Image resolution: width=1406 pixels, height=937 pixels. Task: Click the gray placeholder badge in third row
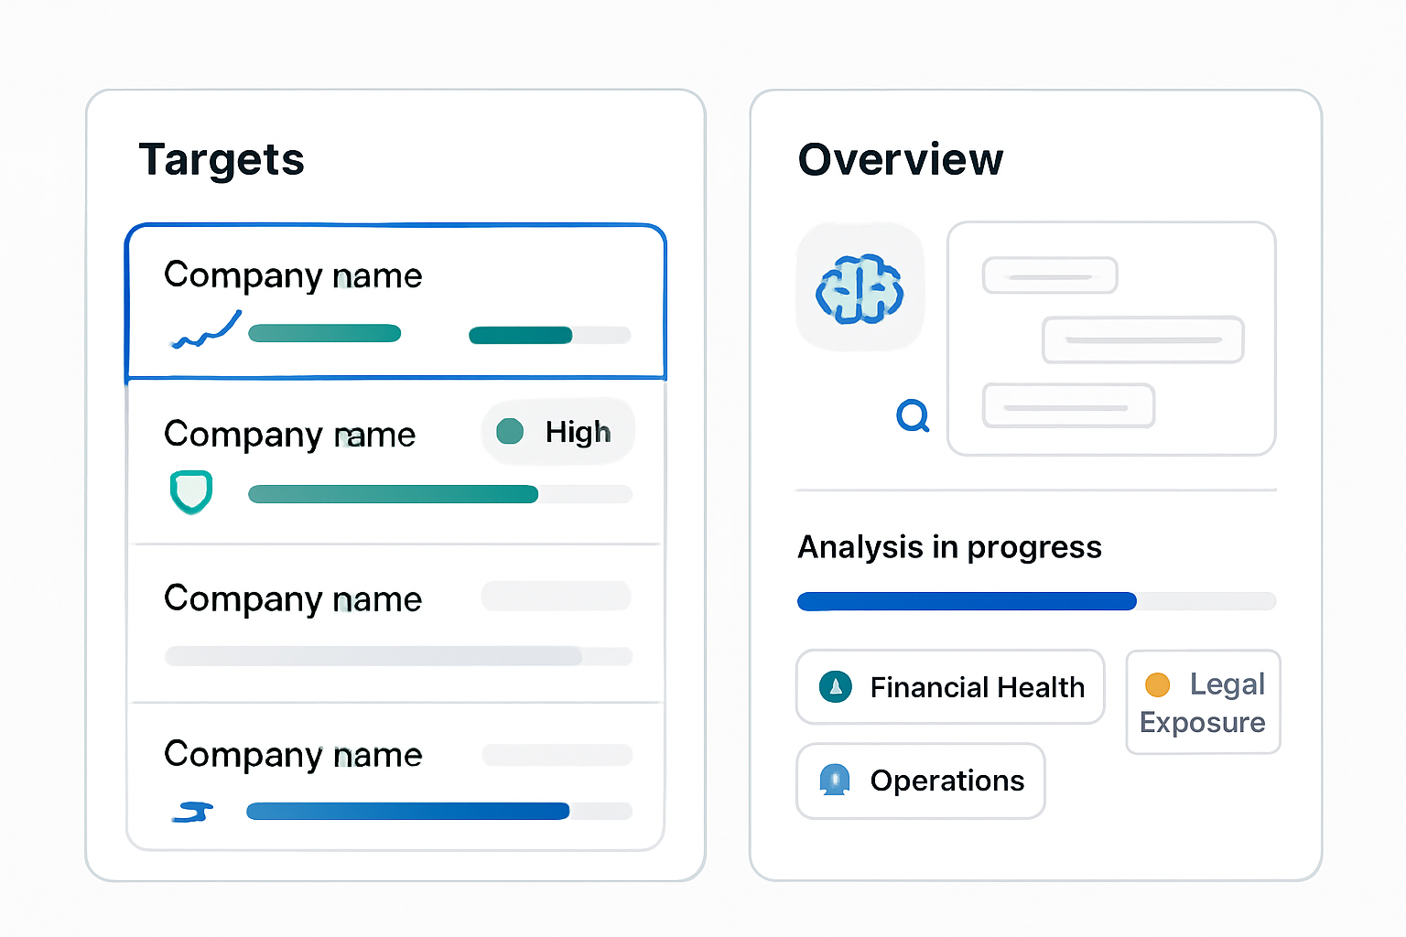click(x=557, y=596)
